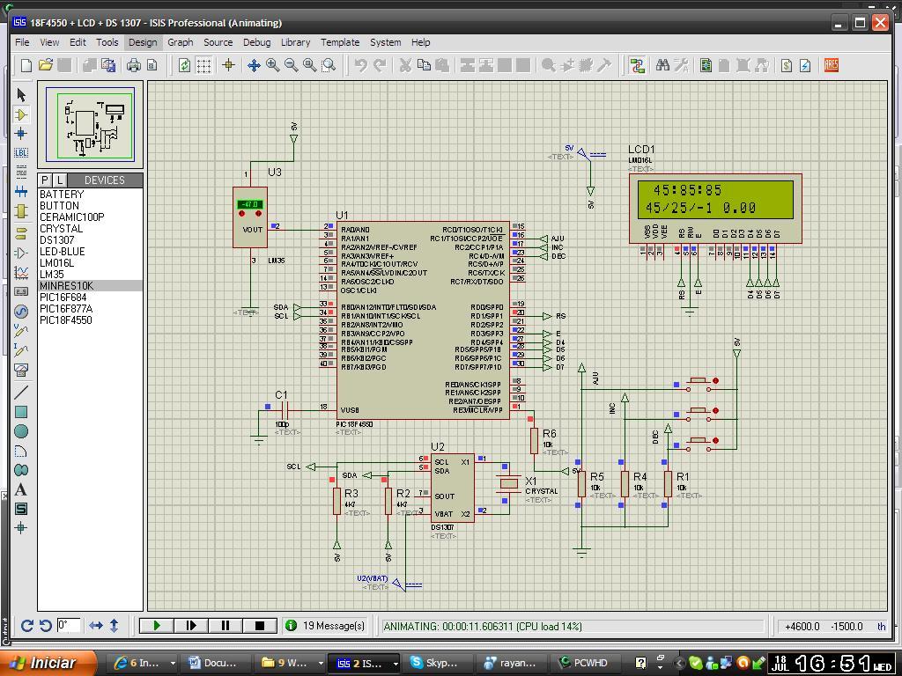Viewport: 902px width, 676px height.
Task: Toggle the wire autorouter icon
Action: point(637,65)
